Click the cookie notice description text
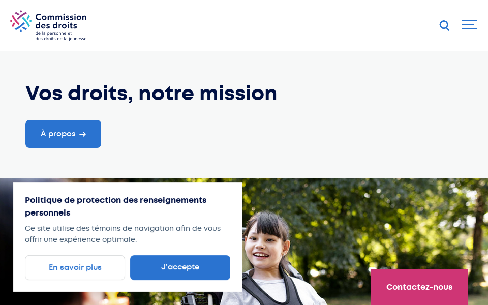Screen dimensions: 488x305 point(123,234)
